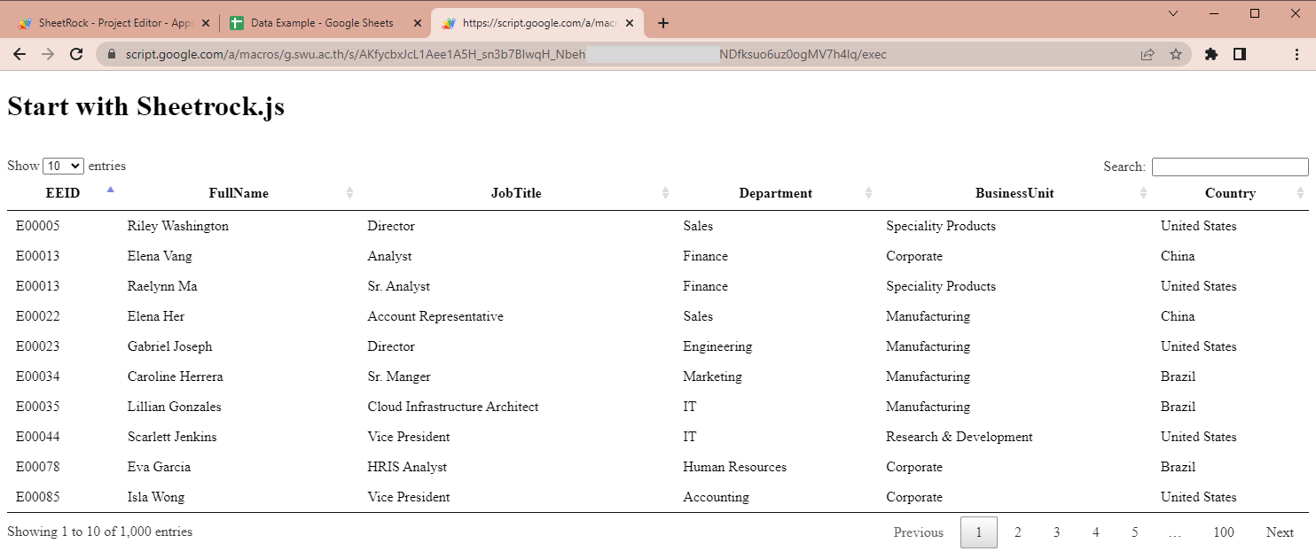Viewport: 1316px width, 559px height.
Task: Click the name Scarlett Jenkins
Action: [x=172, y=437]
